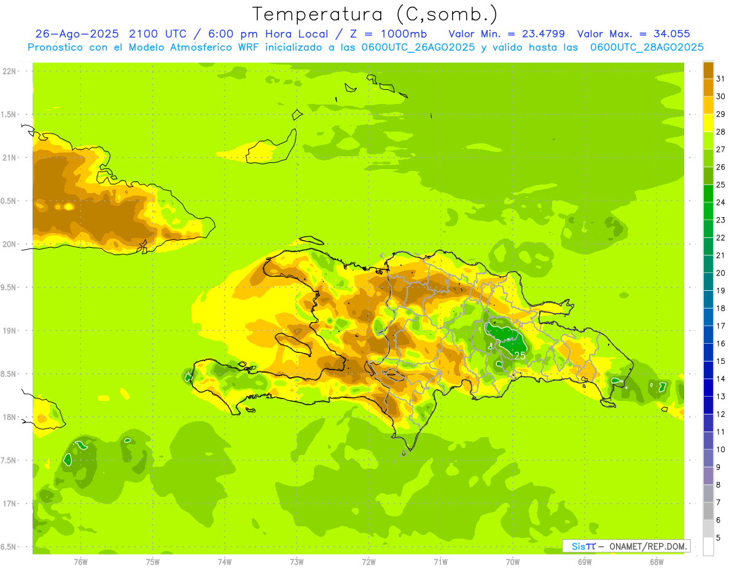Click the purple legend swatch between 9 and 10
Image resolution: width=737 pixels, height=570 pixels.
click(708, 459)
